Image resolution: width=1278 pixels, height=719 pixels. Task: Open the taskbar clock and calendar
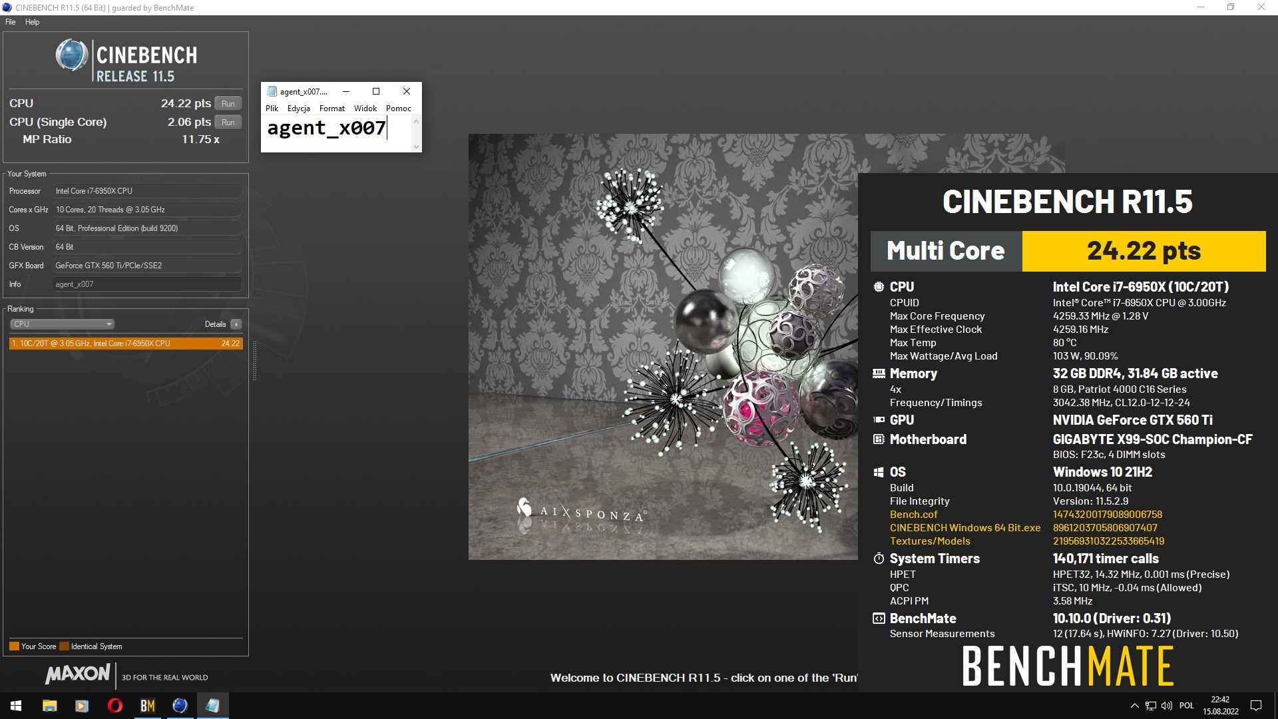coord(1221,706)
